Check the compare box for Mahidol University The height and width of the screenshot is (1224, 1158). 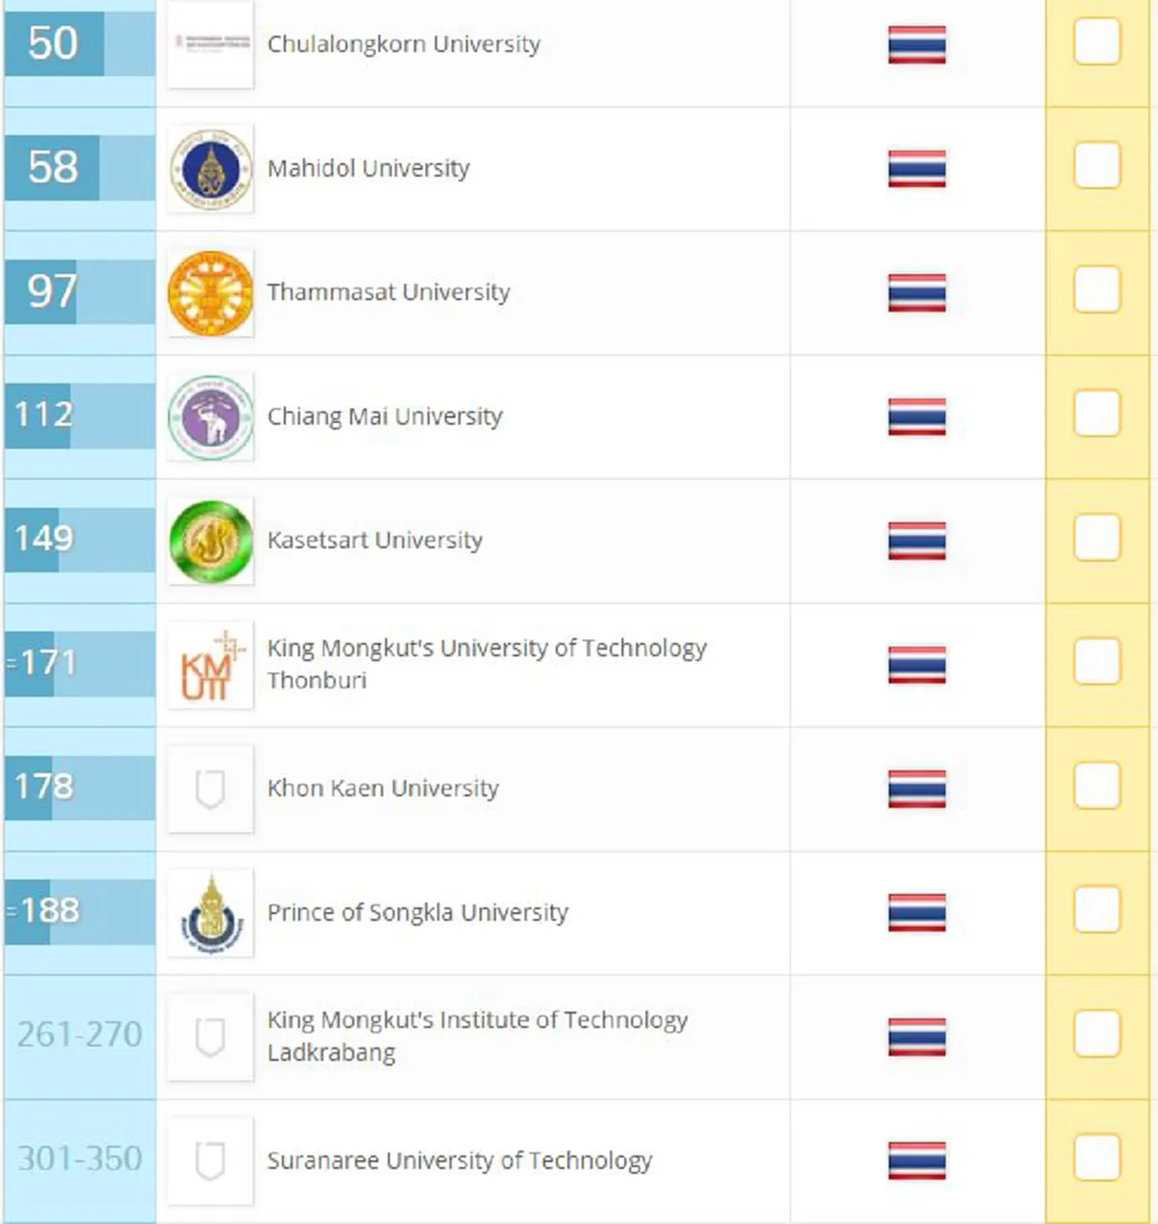tap(1096, 165)
